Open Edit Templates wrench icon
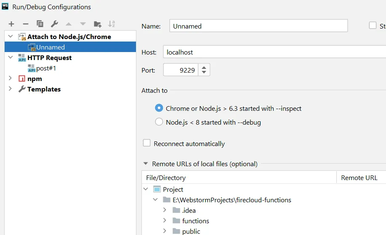 54,24
